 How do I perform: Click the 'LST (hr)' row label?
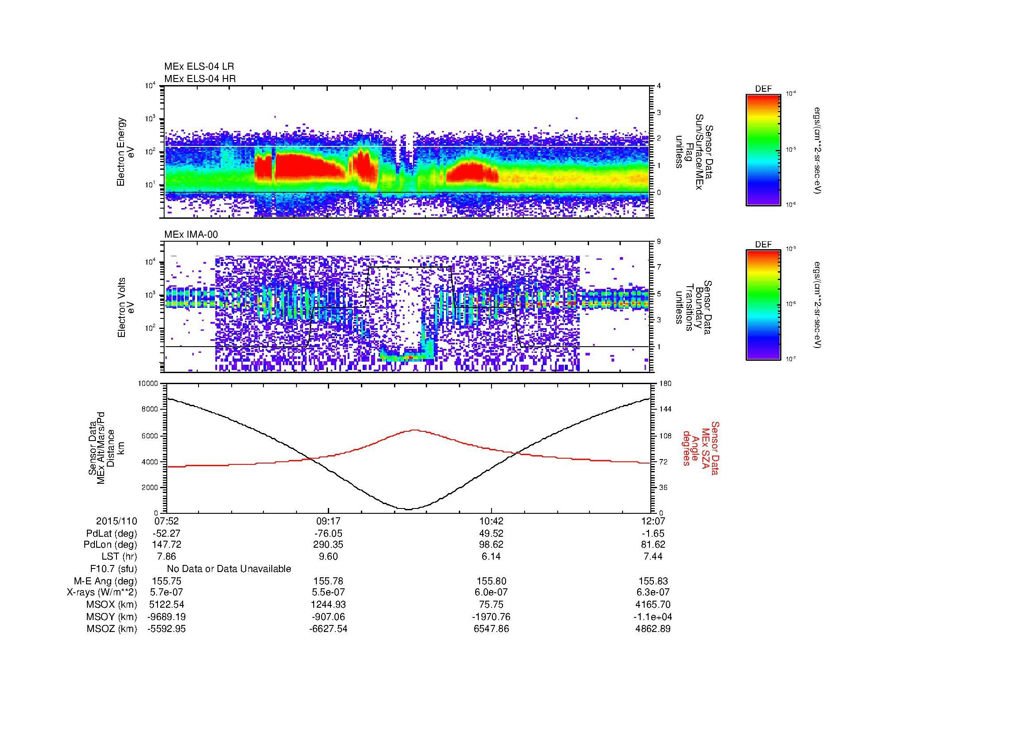[x=119, y=557]
